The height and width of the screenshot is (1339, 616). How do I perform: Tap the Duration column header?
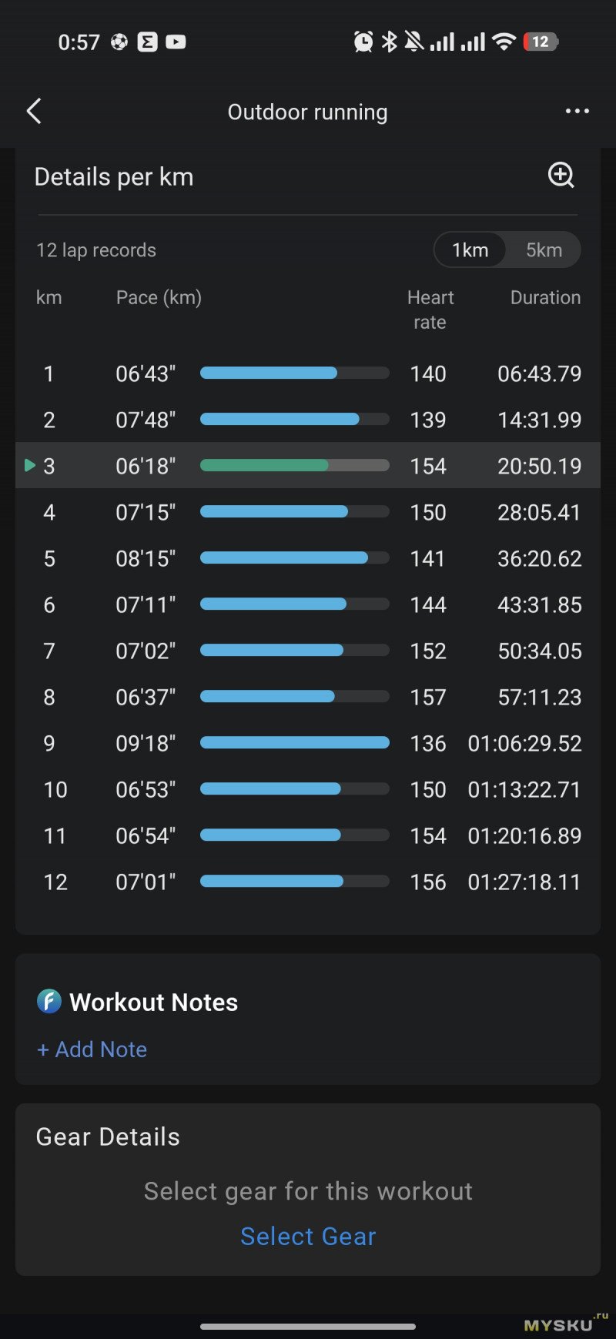pyautogui.click(x=545, y=298)
